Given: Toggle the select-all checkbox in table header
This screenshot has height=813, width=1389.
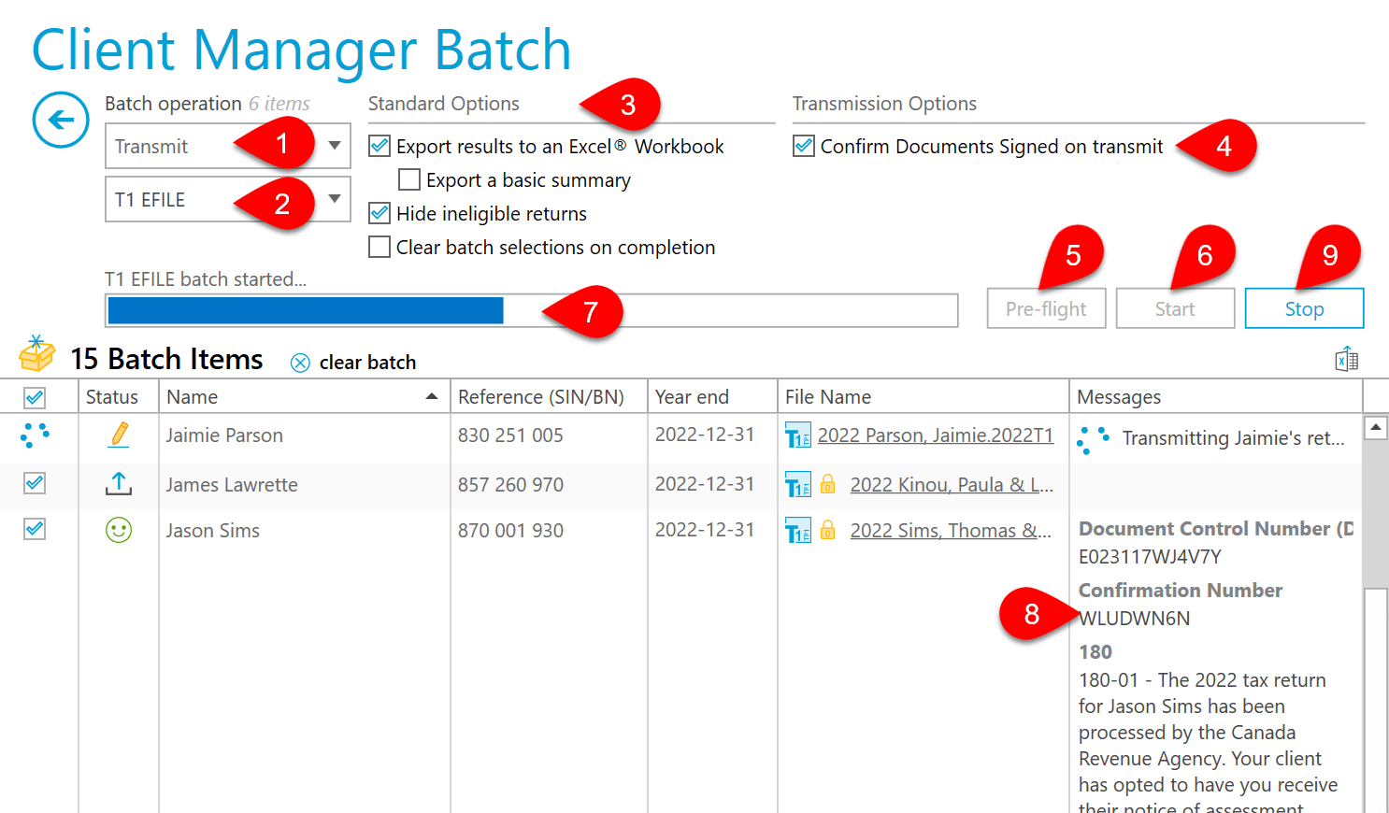Looking at the screenshot, I should pos(35,397).
